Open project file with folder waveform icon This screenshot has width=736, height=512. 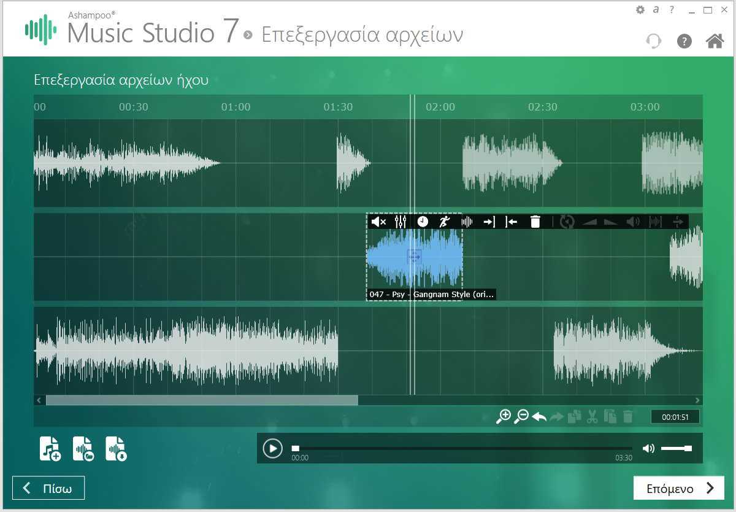[x=83, y=449]
